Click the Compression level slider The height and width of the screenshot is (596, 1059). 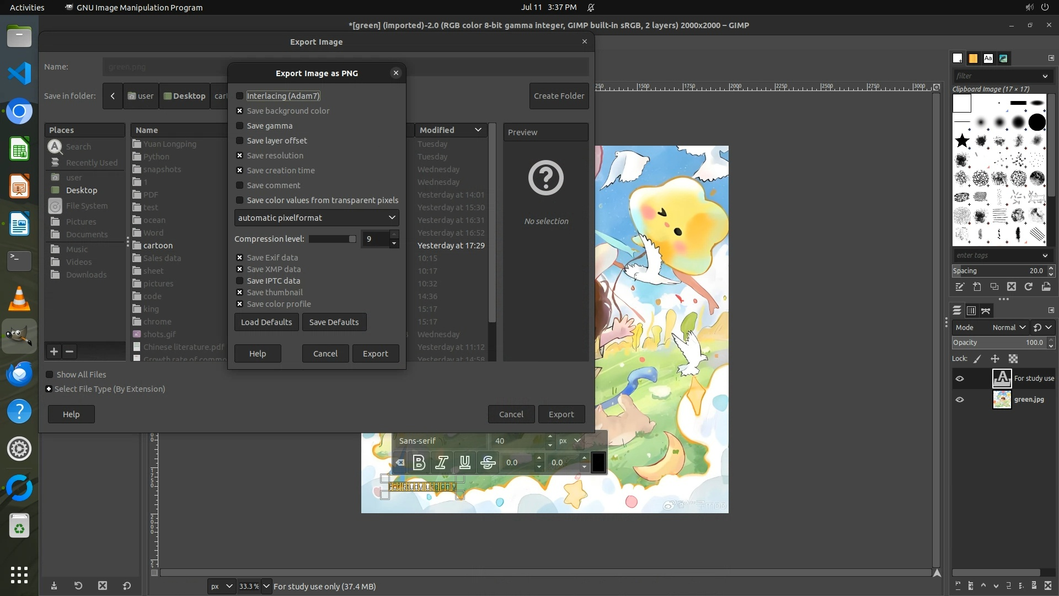point(332,239)
